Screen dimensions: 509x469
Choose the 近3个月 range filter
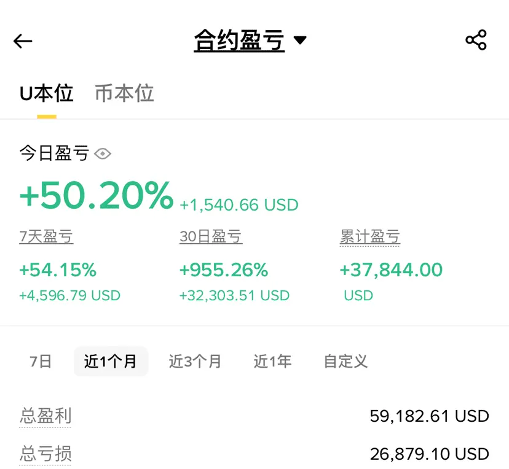pyautogui.click(x=195, y=362)
